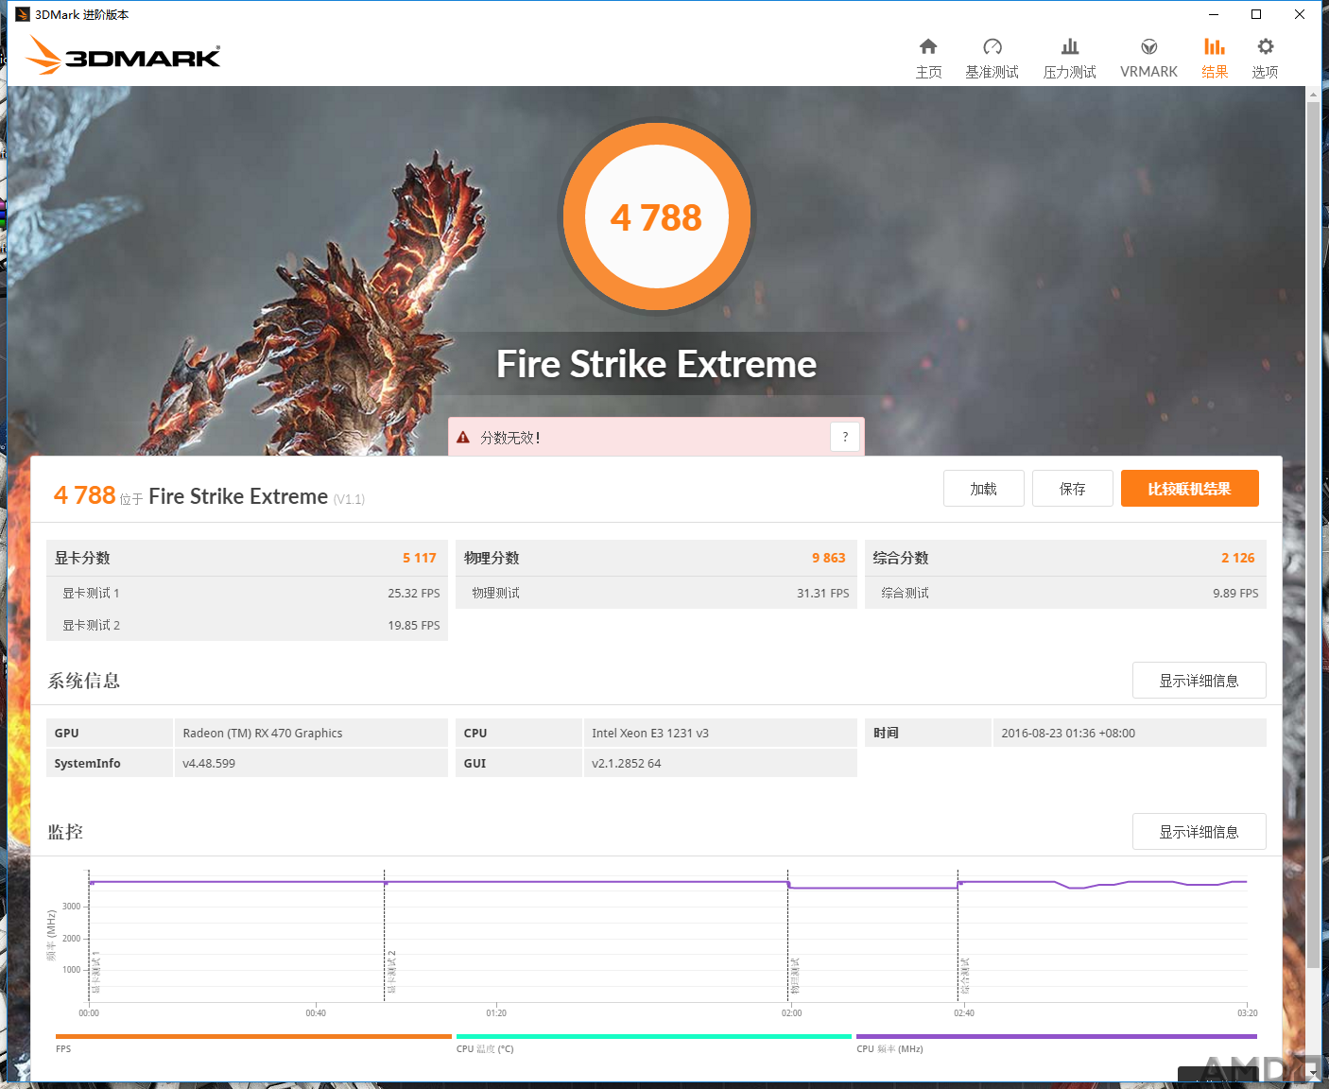Click the Intel Xeon E3 1231 v3 value
The width and height of the screenshot is (1329, 1089).
pyautogui.click(x=650, y=733)
